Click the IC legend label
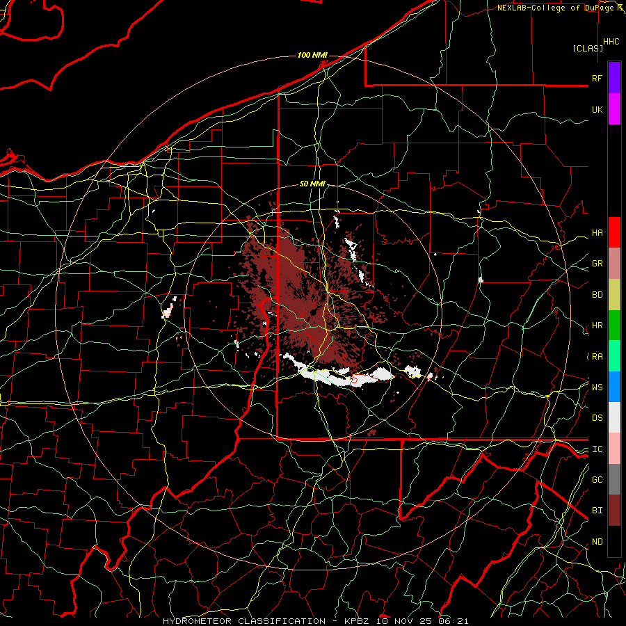Screen dimensions: 626x626 (597, 449)
